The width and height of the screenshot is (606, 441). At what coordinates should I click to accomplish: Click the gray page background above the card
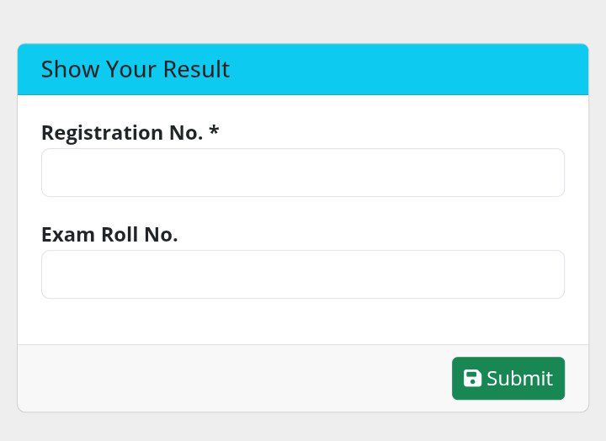tap(302, 21)
